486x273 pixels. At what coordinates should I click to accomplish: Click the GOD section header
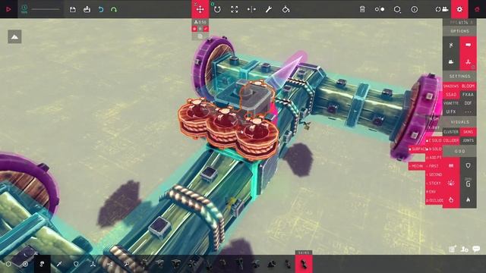coord(459,152)
